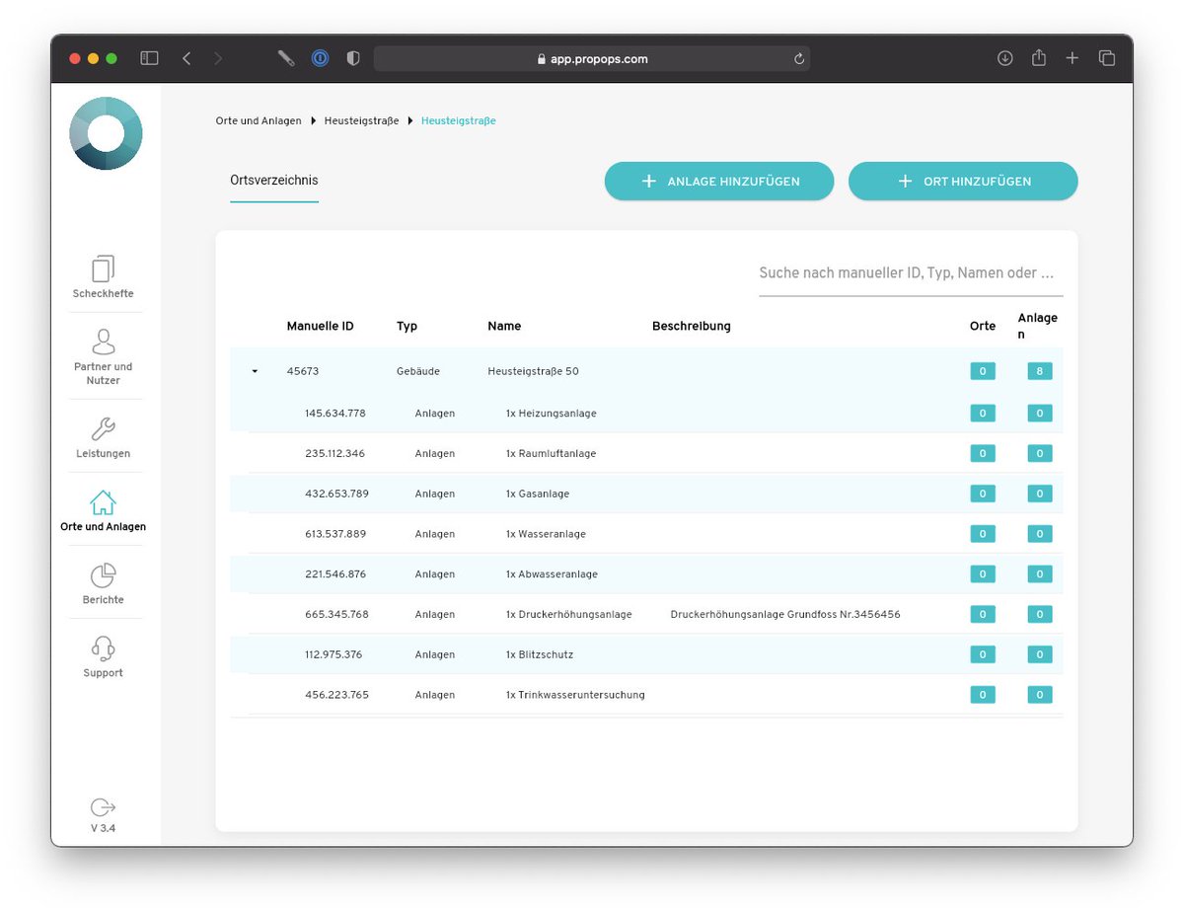Click ID 235.112.346
Screen dimensions: 1184x914
click(x=335, y=453)
